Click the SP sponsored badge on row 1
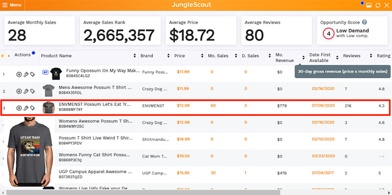 [x=45, y=72]
